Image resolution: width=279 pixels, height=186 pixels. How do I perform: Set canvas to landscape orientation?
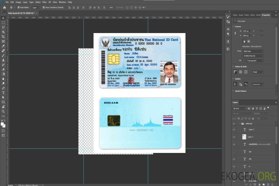pos(249,41)
